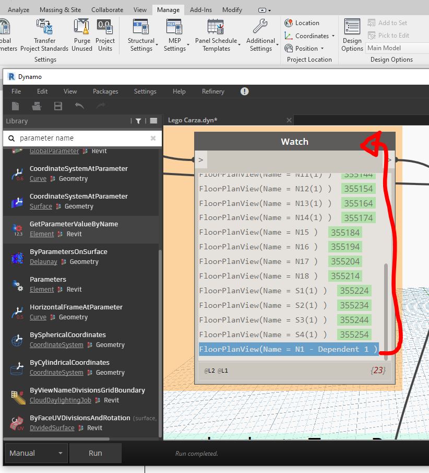
Task: Open Additional Settings in the ribbon
Action: pyautogui.click(x=261, y=34)
